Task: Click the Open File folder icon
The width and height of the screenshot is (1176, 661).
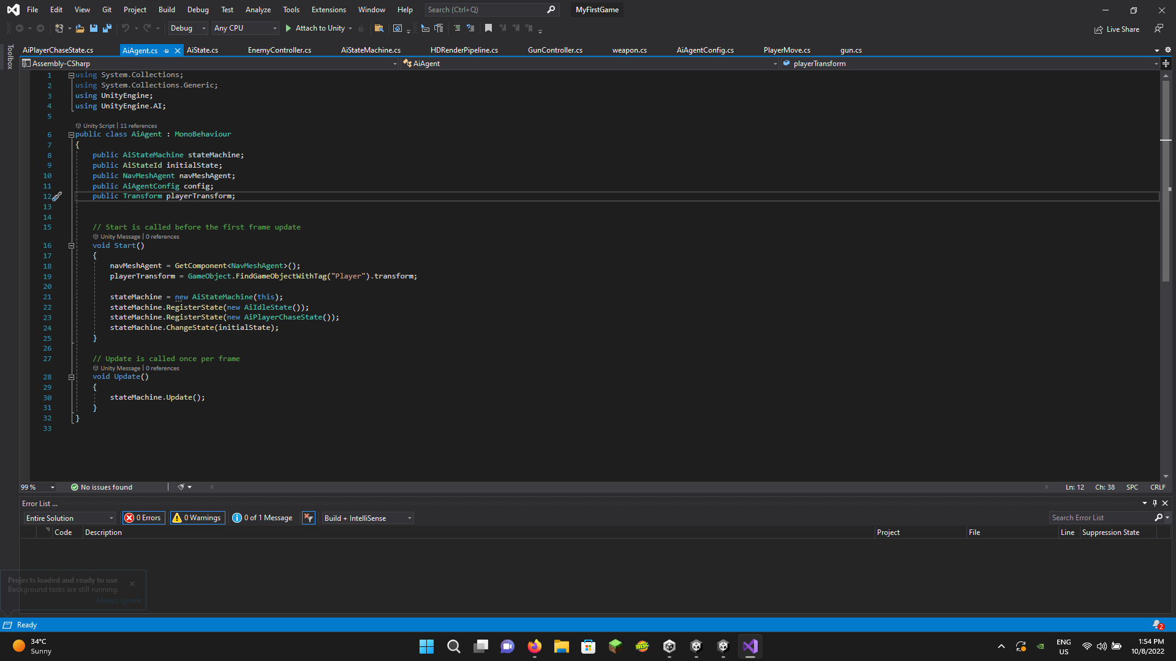Action: (x=80, y=28)
